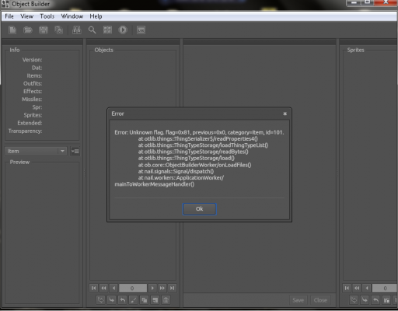Step to next object in Objects panel
Screen dimensions: 398x311
point(152,288)
